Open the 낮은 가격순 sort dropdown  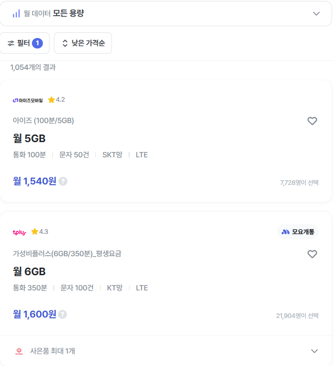pyautogui.click(x=83, y=43)
